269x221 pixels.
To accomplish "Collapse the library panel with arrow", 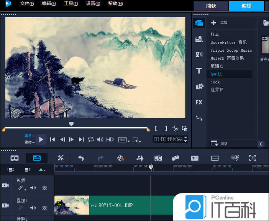I will (261, 144).
